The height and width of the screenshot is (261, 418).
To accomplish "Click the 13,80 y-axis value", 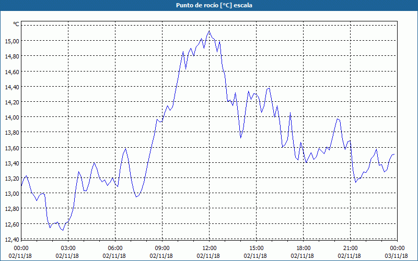I will (x=12, y=133).
